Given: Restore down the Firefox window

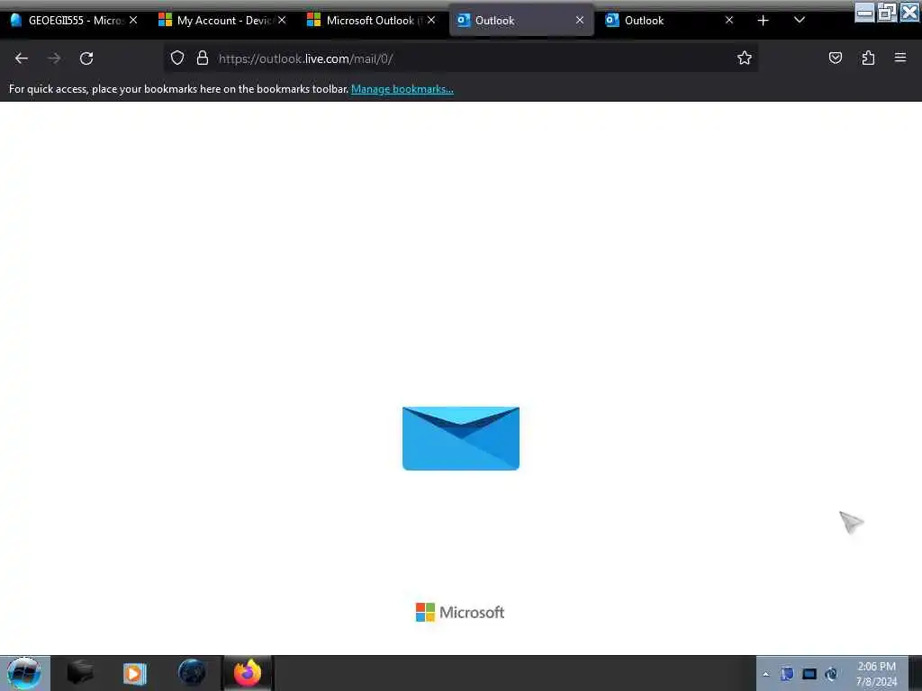Looking at the screenshot, I should pyautogui.click(x=887, y=12).
